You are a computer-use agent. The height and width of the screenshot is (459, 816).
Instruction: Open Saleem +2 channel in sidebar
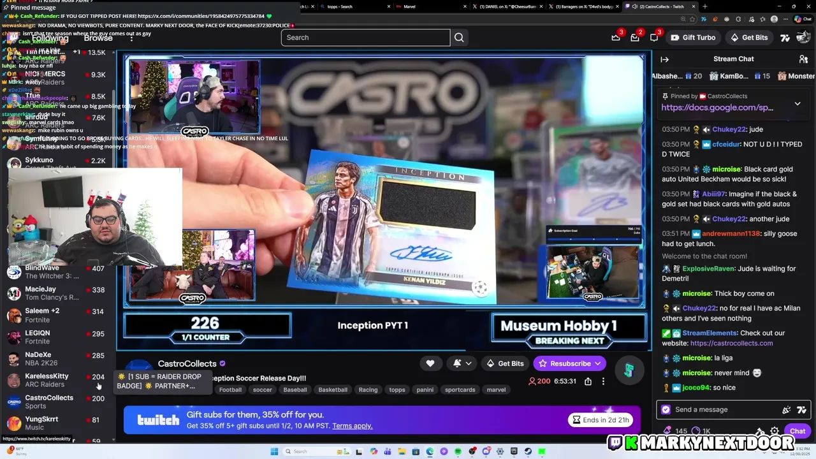click(57, 315)
